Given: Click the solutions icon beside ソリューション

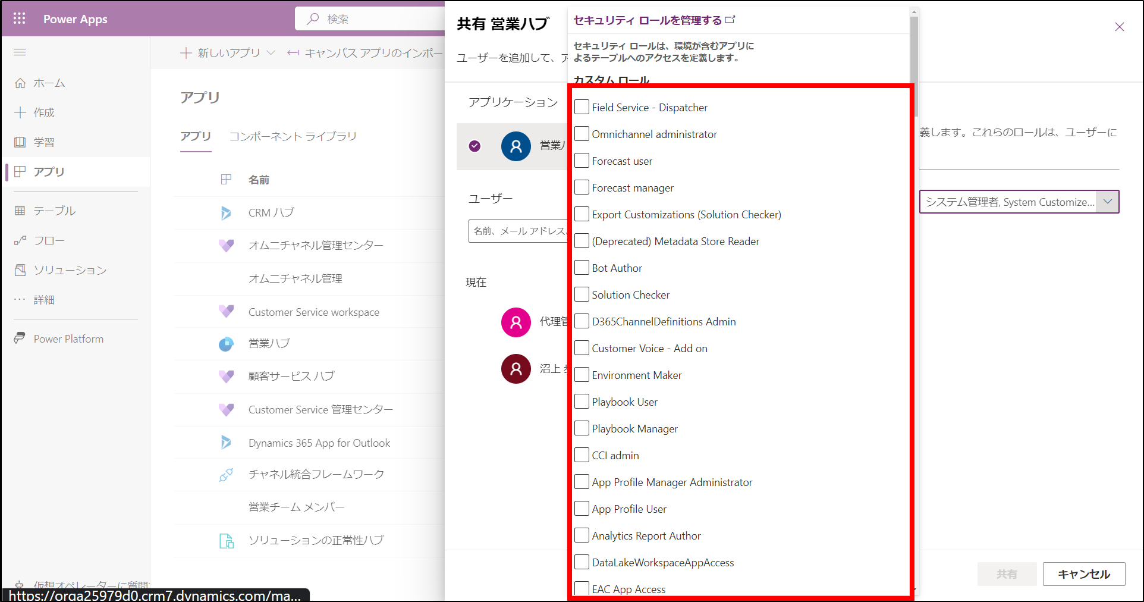Looking at the screenshot, I should point(20,270).
